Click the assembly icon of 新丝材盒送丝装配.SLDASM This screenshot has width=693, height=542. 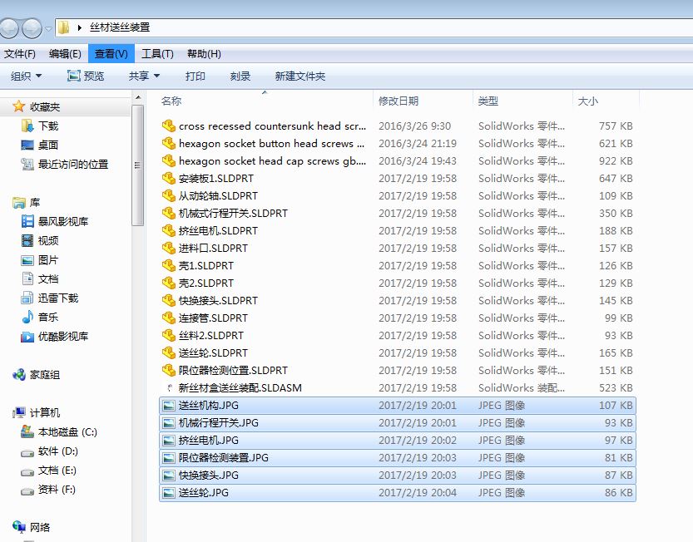pyautogui.click(x=169, y=388)
